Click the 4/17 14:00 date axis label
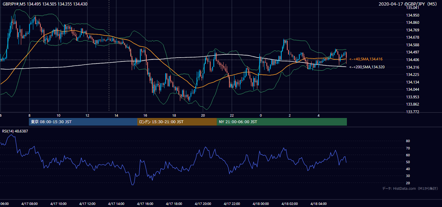 (116, 204)
